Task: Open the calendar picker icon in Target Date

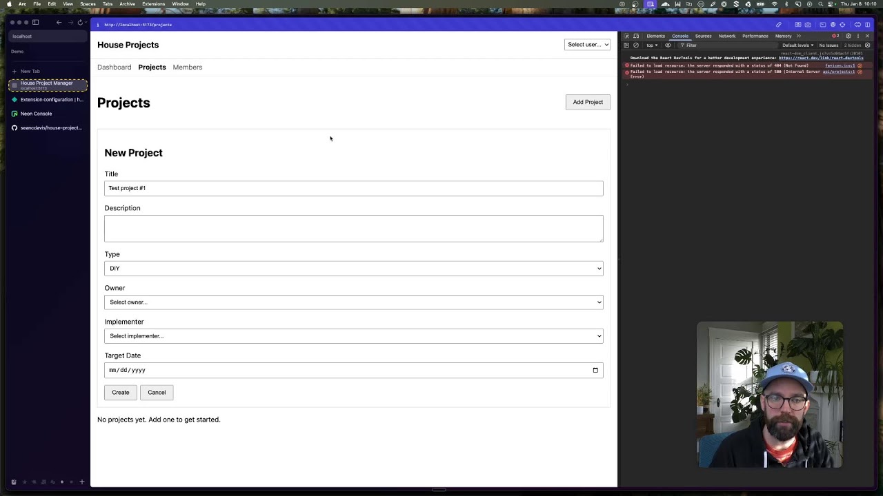Action: [595, 370]
